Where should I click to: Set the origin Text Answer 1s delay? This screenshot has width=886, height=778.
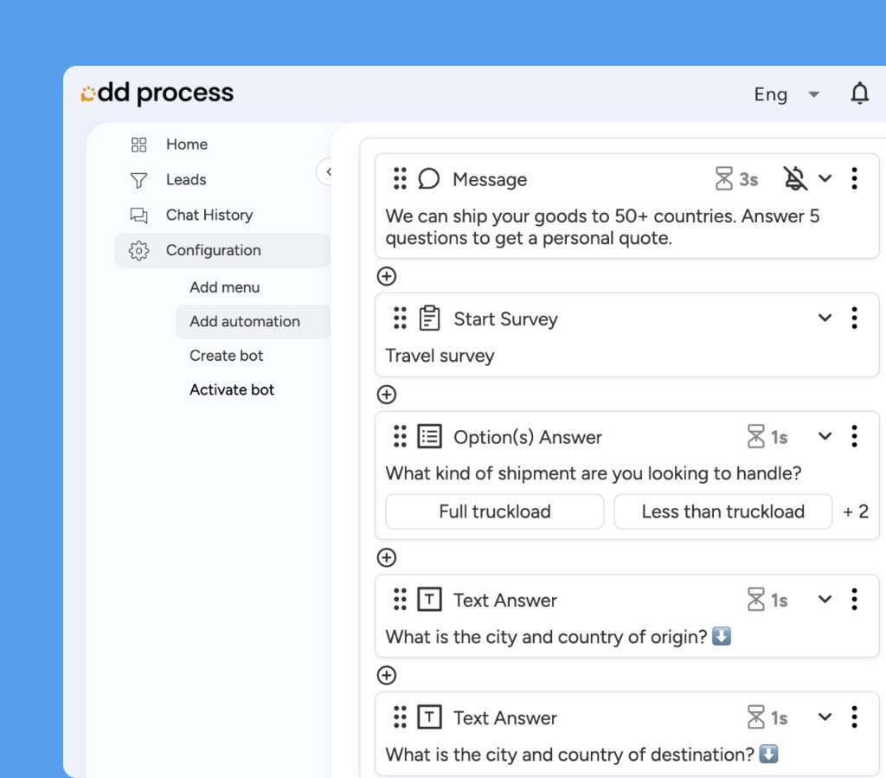click(767, 600)
